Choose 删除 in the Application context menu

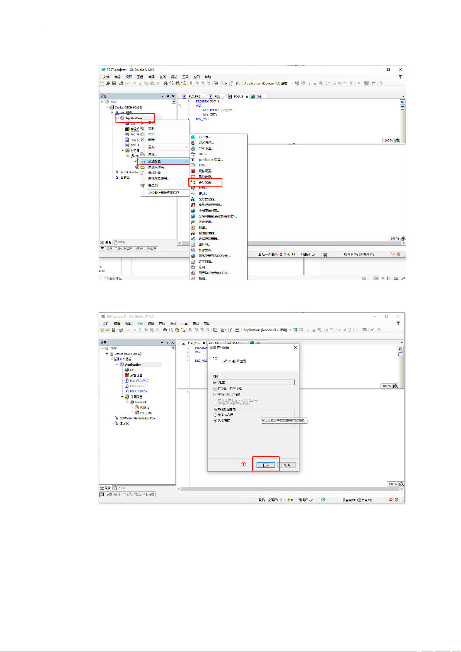point(151,140)
